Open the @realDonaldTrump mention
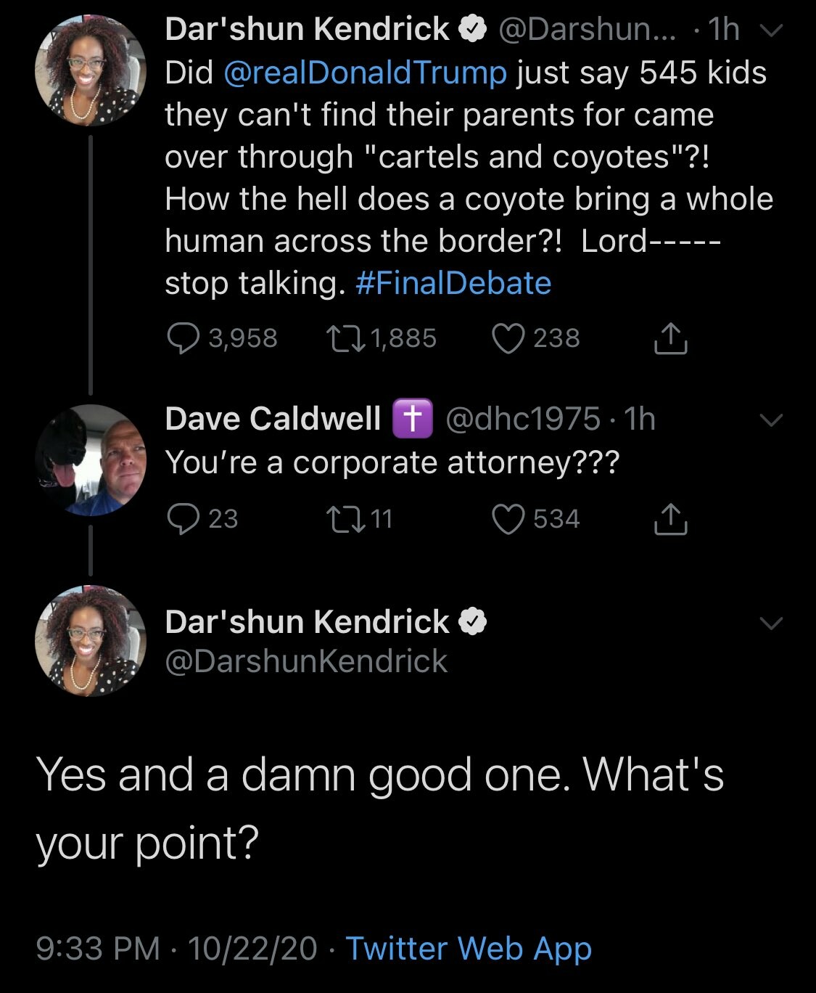The image size is (816, 993). 366,73
